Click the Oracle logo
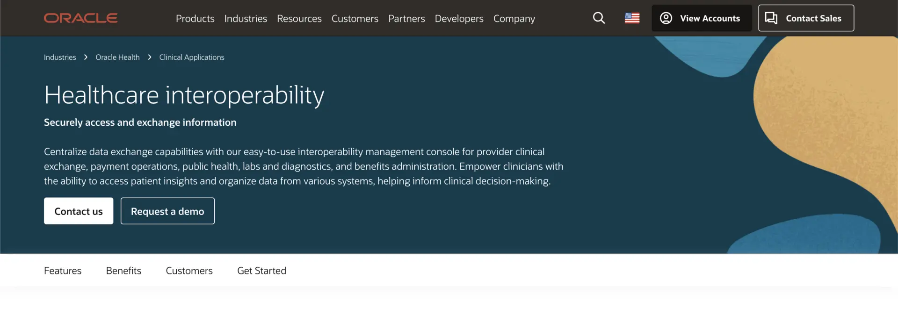898x315 pixels. (x=80, y=18)
